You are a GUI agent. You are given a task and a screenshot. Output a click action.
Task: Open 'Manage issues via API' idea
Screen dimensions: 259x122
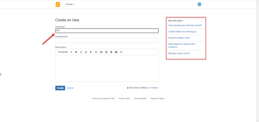pyautogui.click(x=179, y=53)
